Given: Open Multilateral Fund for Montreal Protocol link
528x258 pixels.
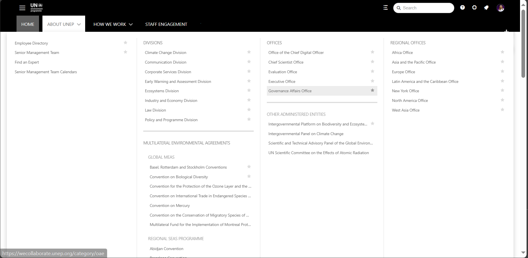Looking at the screenshot, I should pos(200,225).
